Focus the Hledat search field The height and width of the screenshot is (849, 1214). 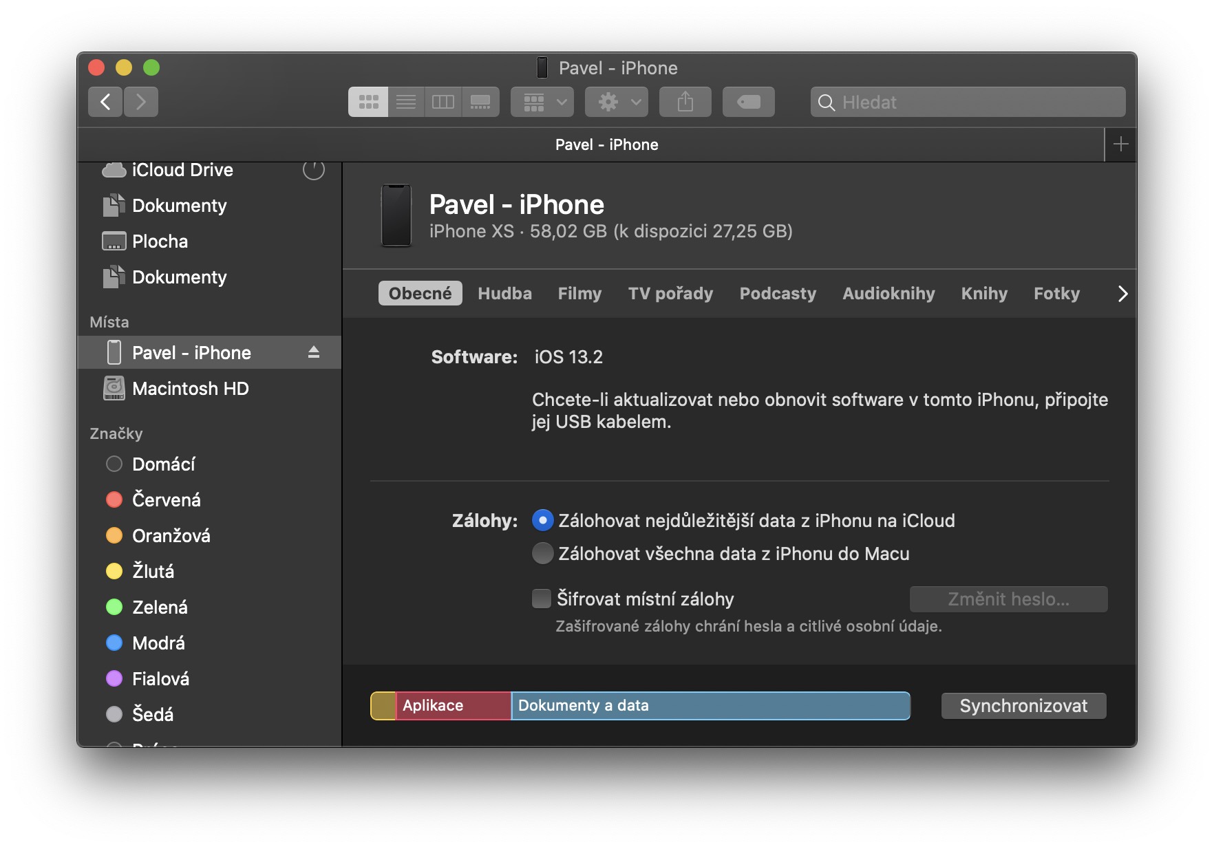click(x=968, y=102)
